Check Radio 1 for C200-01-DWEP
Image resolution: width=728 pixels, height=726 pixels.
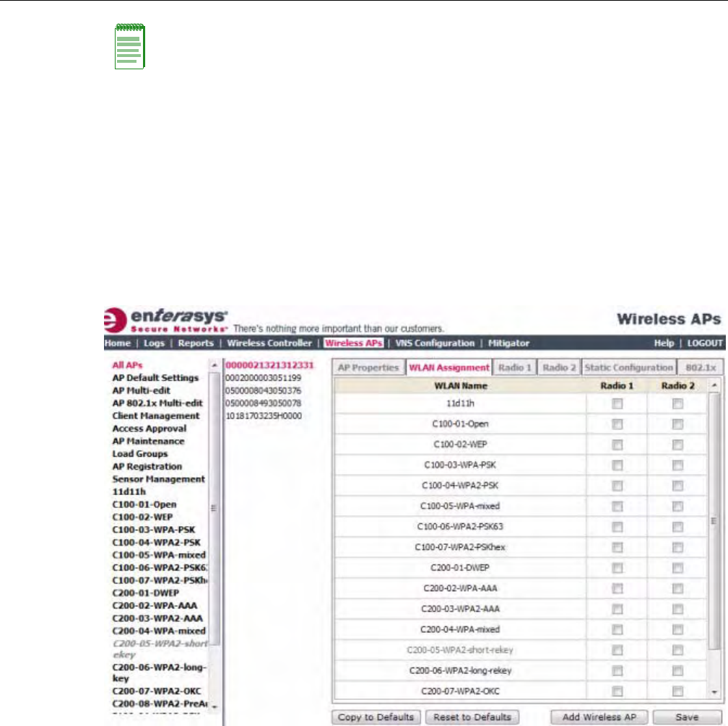tap(617, 568)
